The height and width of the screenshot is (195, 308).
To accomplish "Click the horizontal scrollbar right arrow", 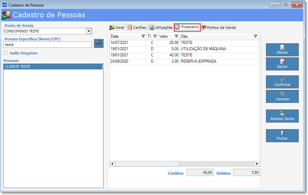I will coord(257,164).
